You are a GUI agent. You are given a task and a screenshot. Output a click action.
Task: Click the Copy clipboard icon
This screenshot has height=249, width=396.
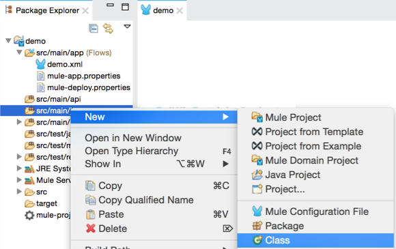click(90, 186)
